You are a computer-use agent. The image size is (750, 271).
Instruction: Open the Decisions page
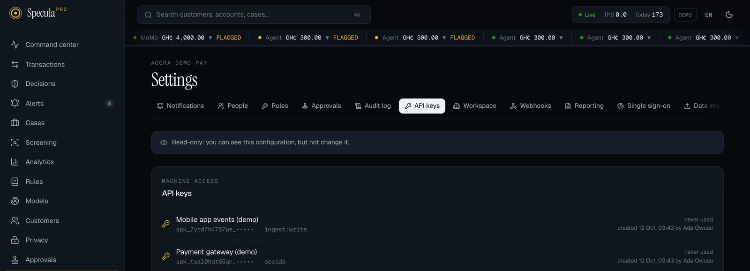(x=62, y=83)
